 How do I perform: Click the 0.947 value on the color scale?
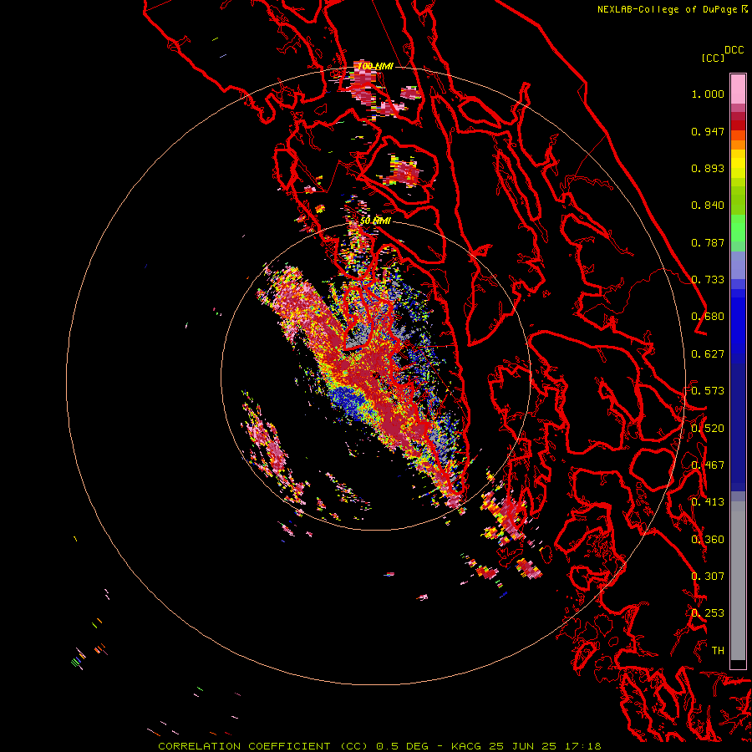coord(708,131)
